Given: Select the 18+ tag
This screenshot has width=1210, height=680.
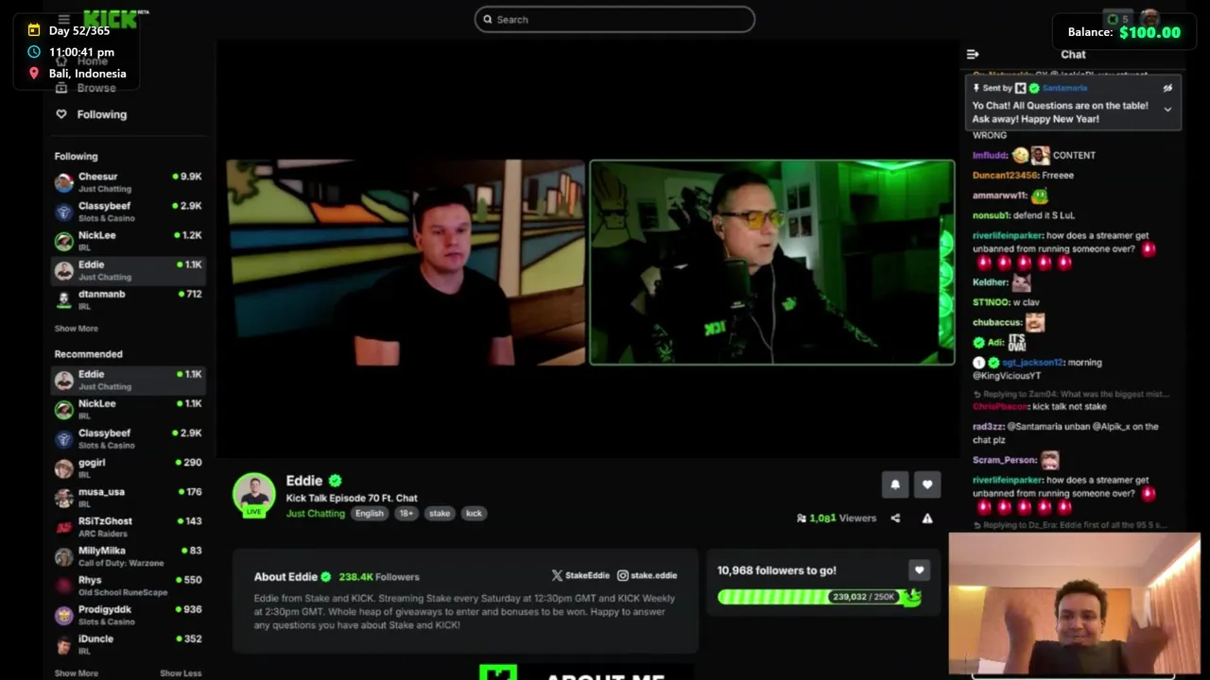Looking at the screenshot, I should coord(406,514).
